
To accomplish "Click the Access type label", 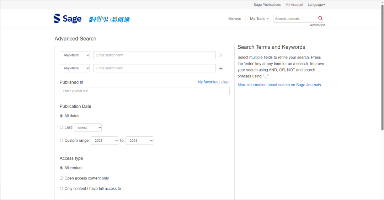I will [x=71, y=158].
